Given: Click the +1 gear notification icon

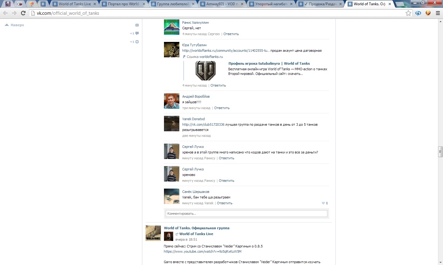Looking at the screenshot, I should (x=134, y=42).
